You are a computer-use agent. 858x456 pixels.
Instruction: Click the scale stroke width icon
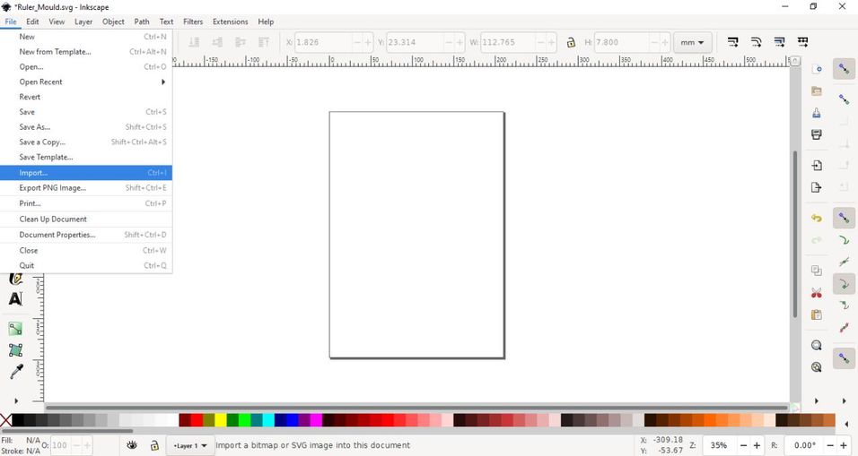pos(732,42)
